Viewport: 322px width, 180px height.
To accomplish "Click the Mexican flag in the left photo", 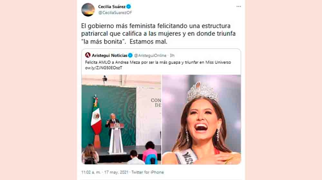I will pyautogui.click(x=96, y=119).
